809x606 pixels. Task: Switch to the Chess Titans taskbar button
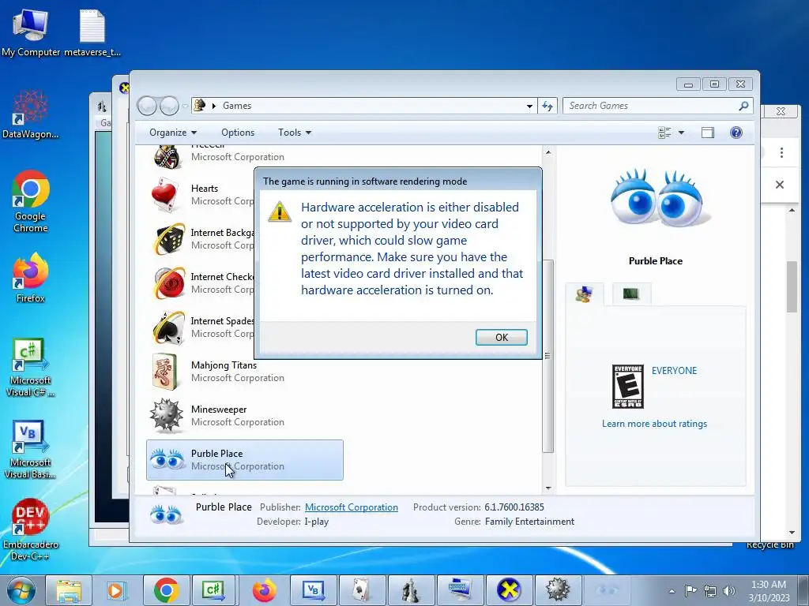pos(411,590)
